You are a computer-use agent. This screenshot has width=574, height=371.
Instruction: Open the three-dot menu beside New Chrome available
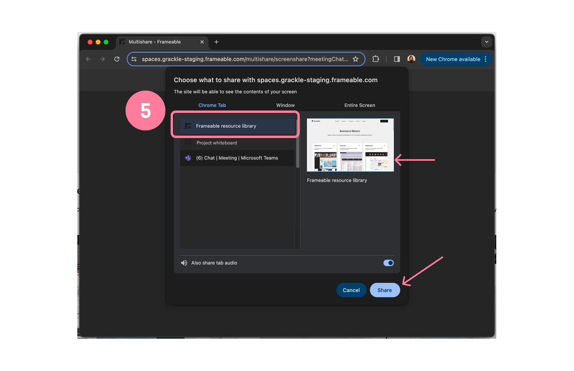tap(486, 59)
